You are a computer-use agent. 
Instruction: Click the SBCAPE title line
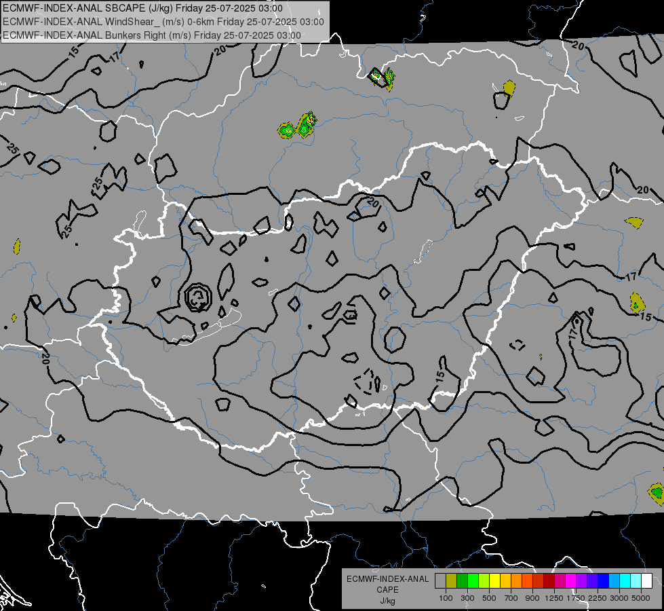142,8
